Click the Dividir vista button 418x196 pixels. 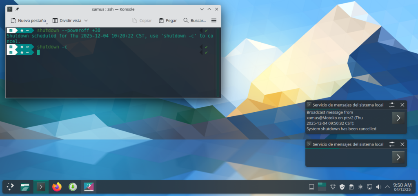[x=67, y=20]
